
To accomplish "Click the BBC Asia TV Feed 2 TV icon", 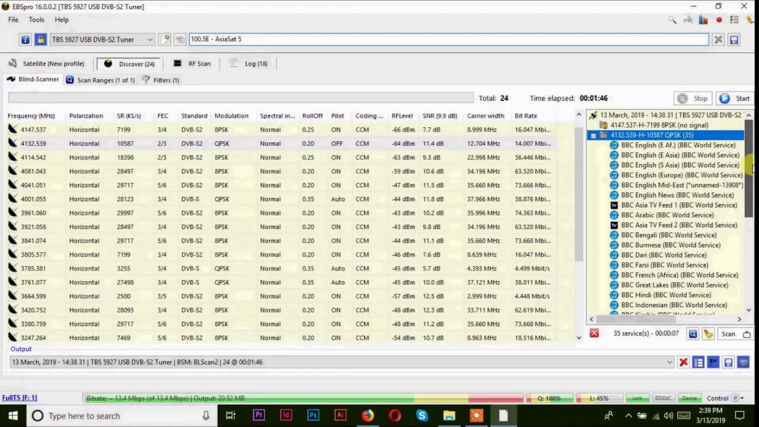I will tap(614, 225).
